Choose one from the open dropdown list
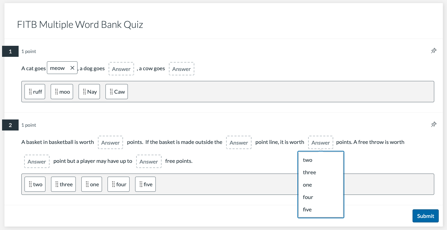This screenshot has height=230, width=447. pyautogui.click(x=307, y=185)
